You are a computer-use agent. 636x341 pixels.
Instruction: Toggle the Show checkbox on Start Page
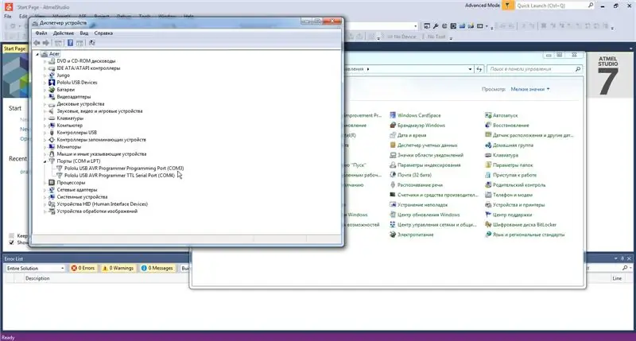11,242
